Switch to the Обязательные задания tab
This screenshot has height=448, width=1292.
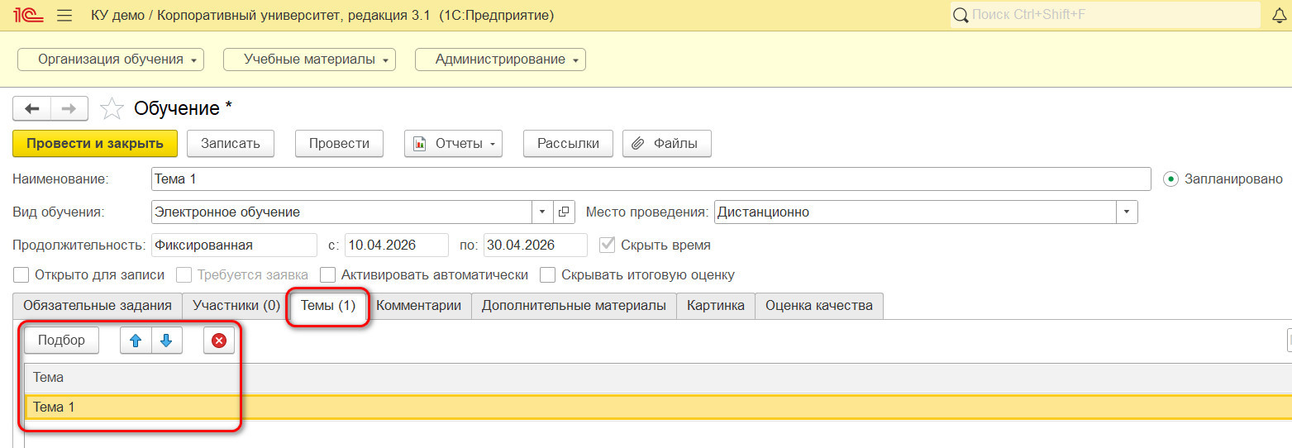(x=98, y=306)
